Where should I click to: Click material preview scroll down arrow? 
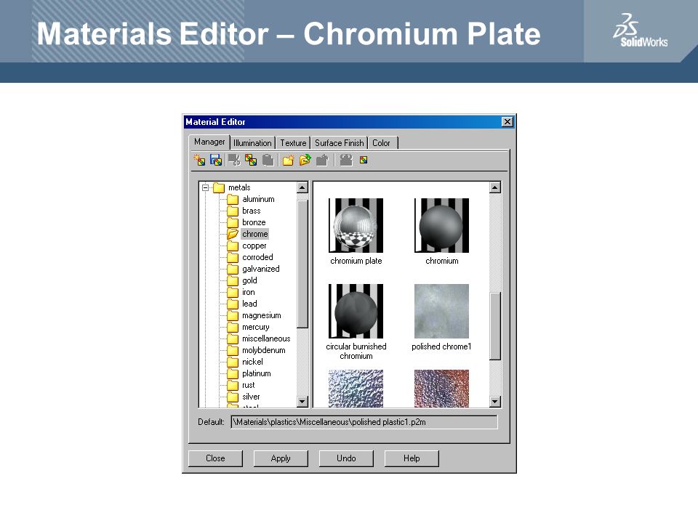pos(495,402)
